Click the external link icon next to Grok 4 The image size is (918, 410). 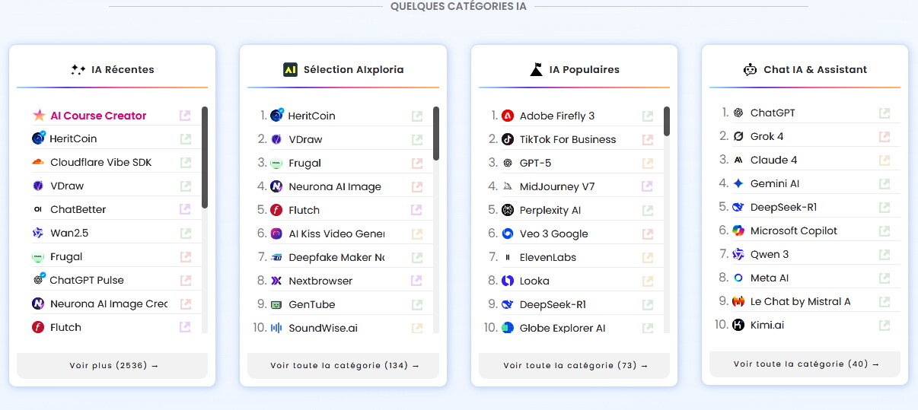(x=885, y=137)
